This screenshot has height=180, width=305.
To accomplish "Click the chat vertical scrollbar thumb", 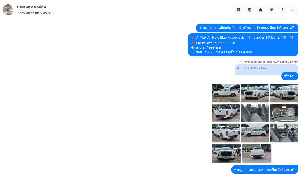I will click(x=304, y=58).
